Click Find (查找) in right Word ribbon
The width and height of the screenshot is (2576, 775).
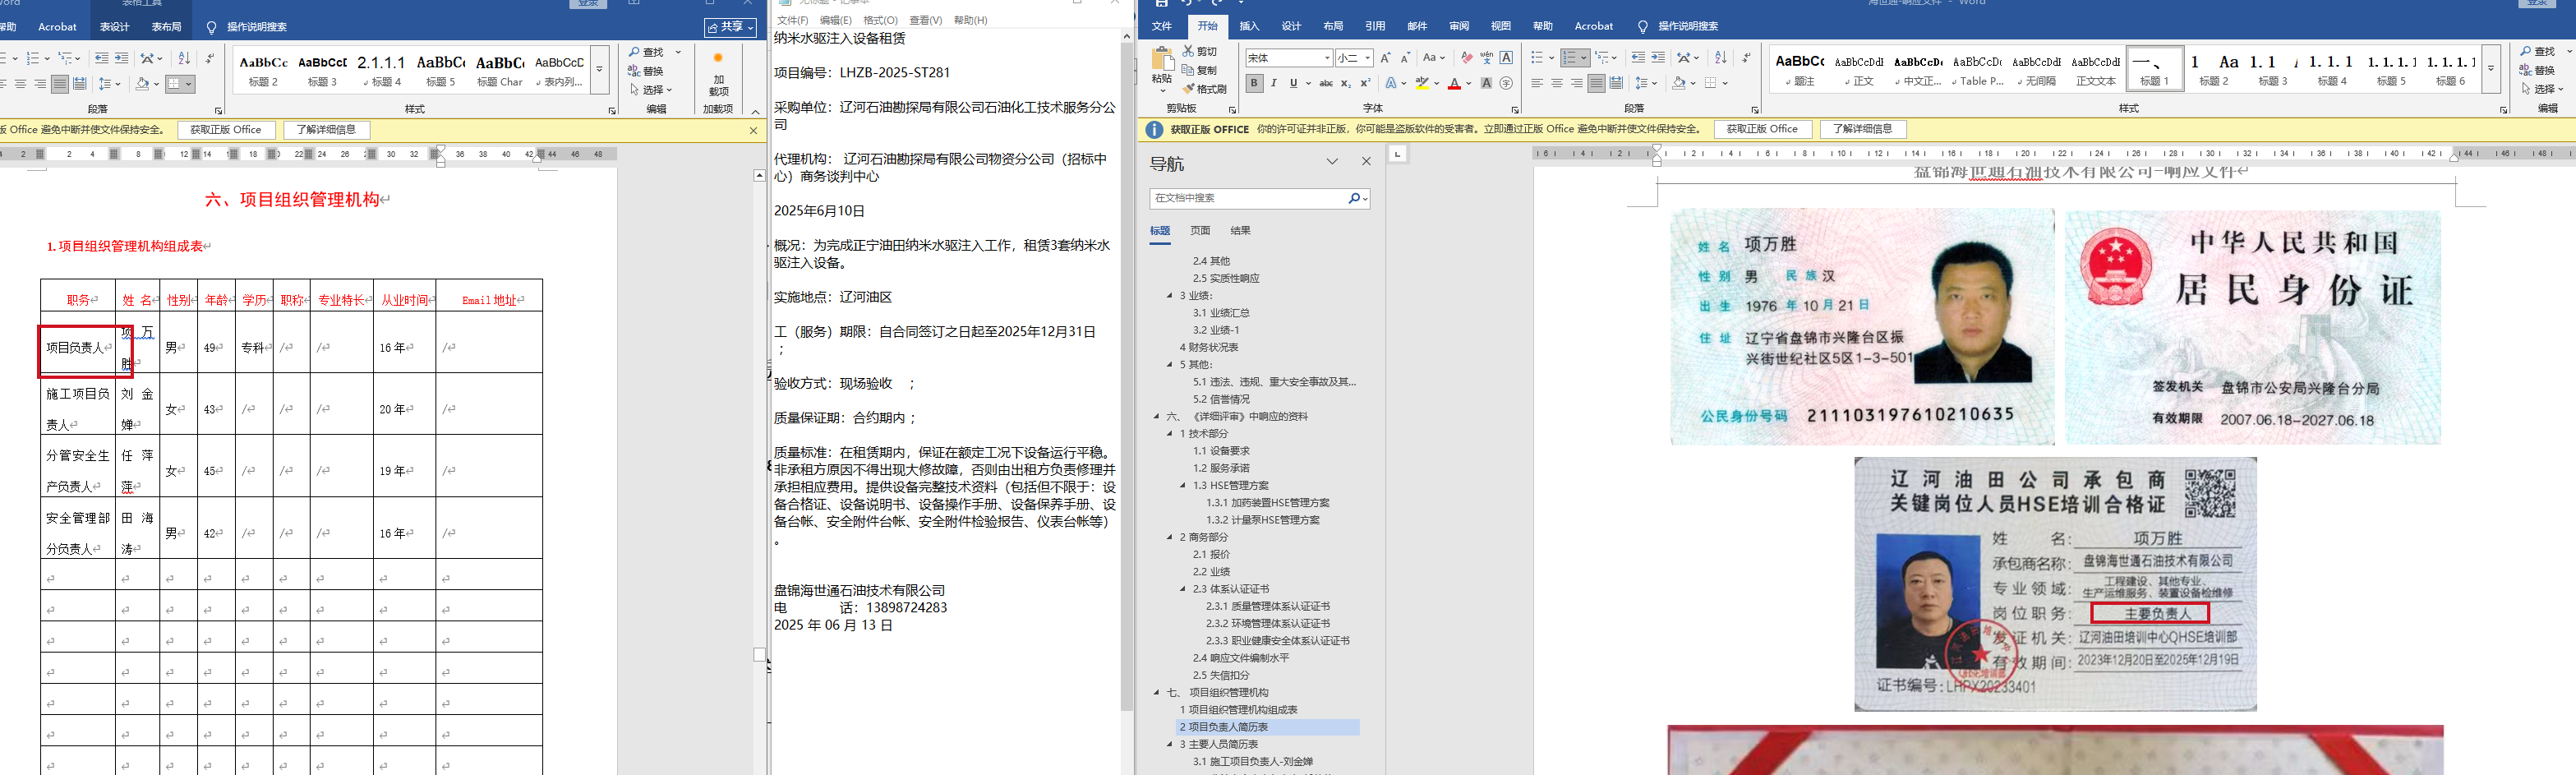[x=2538, y=51]
